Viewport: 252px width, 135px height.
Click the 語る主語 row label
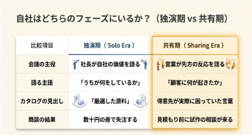(x=42, y=82)
